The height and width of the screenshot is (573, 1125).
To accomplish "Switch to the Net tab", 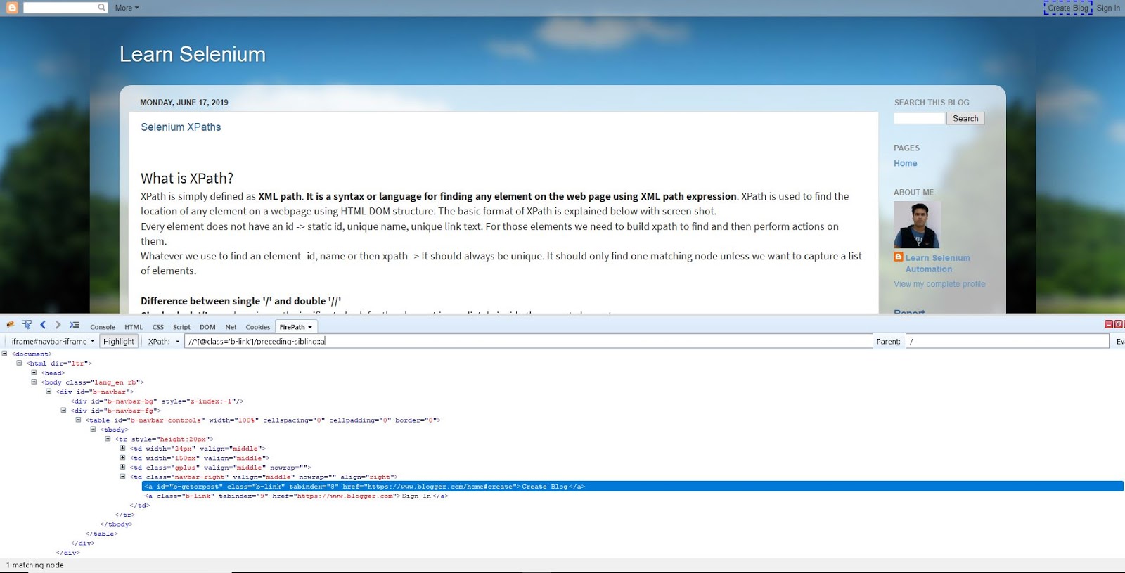I will (x=231, y=327).
